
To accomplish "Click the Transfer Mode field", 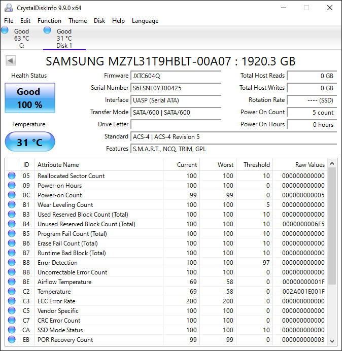I will [176, 112].
